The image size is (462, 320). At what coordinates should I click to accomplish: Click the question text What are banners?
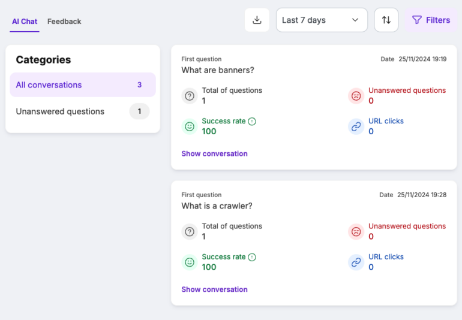click(217, 70)
